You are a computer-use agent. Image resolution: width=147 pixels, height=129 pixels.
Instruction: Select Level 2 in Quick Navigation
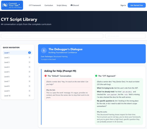(18, 57)
